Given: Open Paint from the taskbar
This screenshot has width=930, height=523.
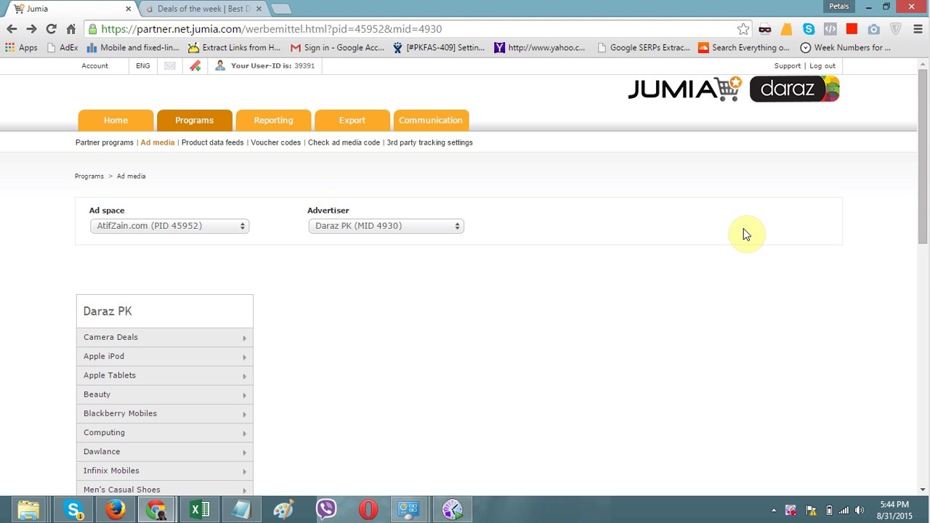Looking at the screenshot, I should click(x=283, y=510).
